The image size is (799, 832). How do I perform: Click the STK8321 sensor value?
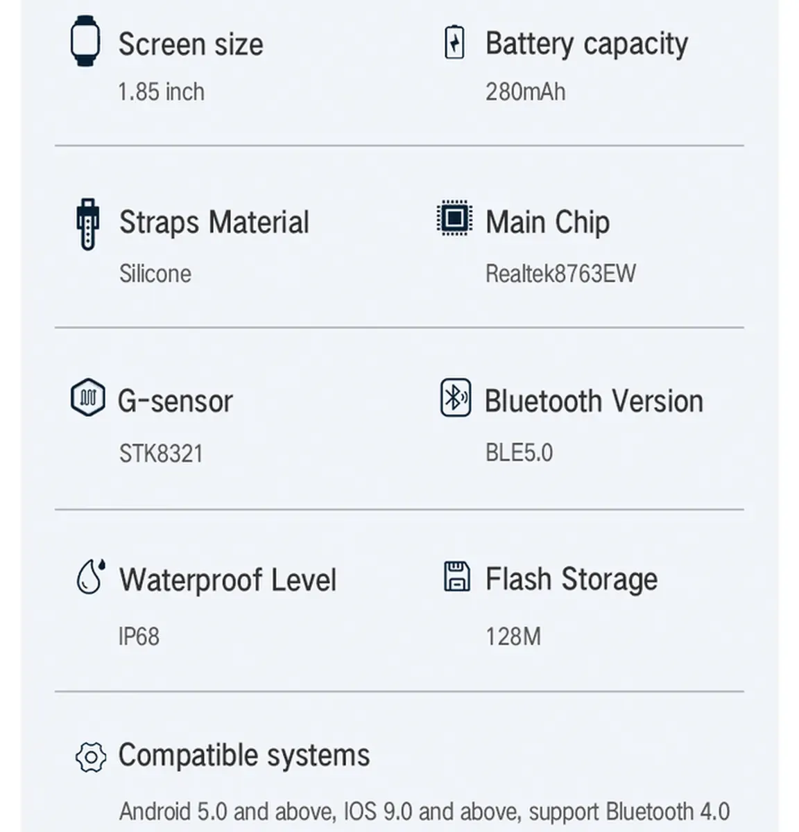coord(161,453)
